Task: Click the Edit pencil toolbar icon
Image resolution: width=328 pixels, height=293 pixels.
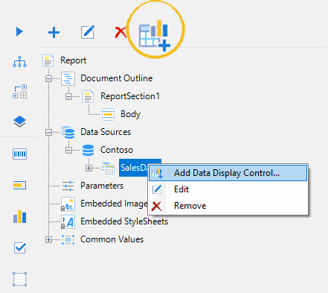Action: point(88,32)
